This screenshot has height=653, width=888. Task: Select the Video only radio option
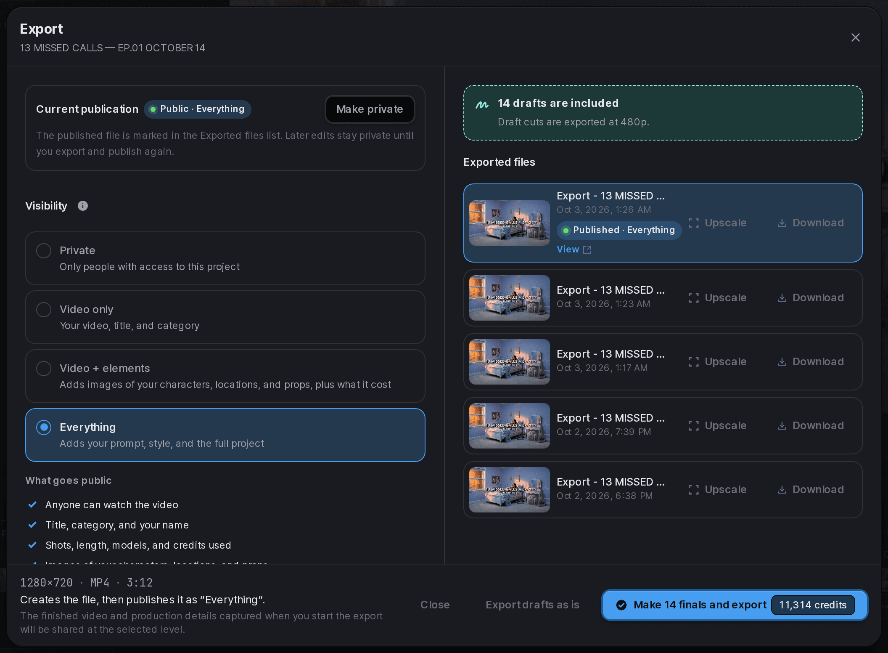[44, 310]
